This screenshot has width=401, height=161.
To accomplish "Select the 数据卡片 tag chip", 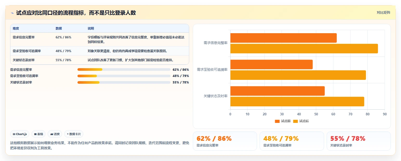I will click(x=74, y=134).
